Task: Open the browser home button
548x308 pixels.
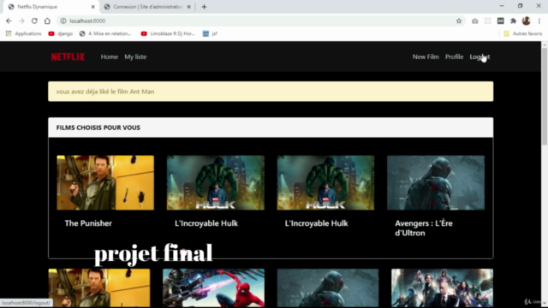Action: pyautogui.click(x=47, y=21)
